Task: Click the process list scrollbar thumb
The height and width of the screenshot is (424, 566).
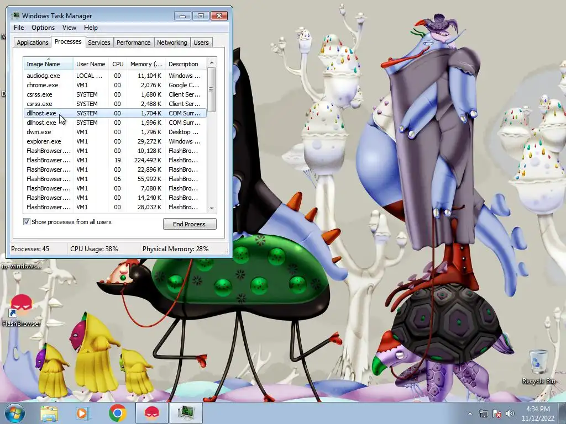Action: point(212,89)
